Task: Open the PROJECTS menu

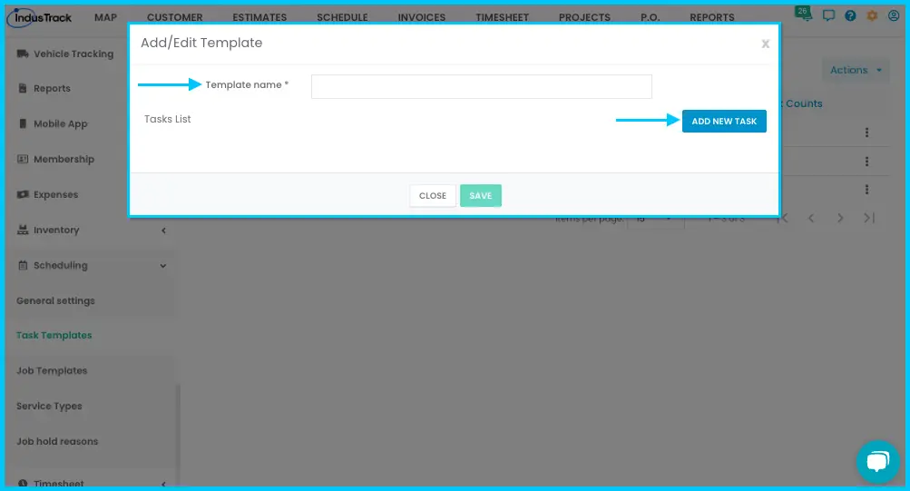Action: pyautogui.click(x=584, y=17)
